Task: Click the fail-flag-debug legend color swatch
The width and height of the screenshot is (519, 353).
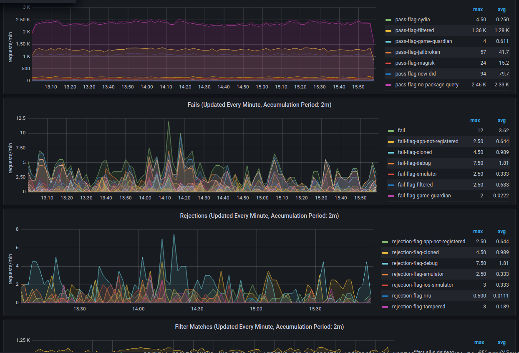Action: pyautogui.click(x=391, y=163)
